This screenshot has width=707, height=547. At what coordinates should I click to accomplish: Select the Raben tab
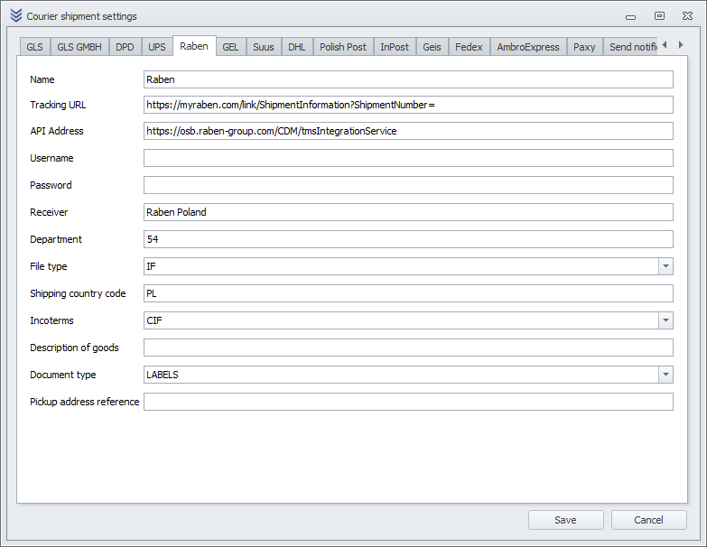(x=194, y=46)
